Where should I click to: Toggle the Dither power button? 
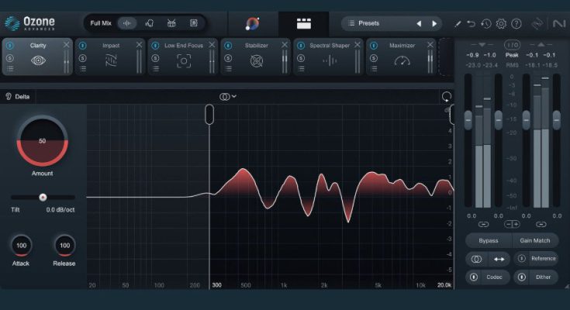click(521, 277)
